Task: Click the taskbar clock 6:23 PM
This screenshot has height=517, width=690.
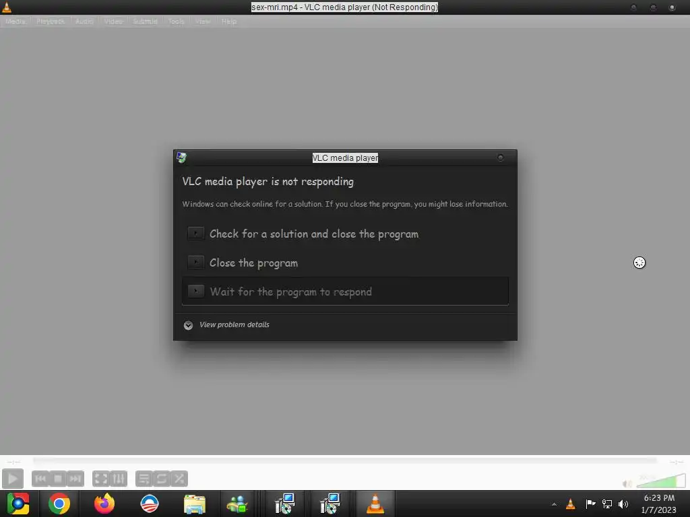Action: (659, 498)
